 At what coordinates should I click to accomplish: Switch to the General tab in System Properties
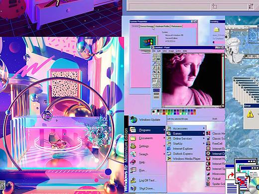pos(135,26)
